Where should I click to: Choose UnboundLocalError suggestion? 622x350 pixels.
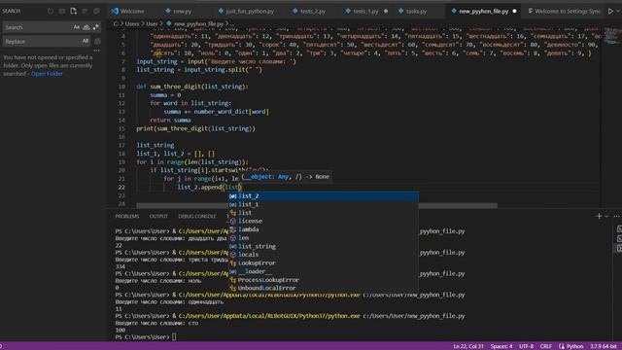(x=323, y=288)
